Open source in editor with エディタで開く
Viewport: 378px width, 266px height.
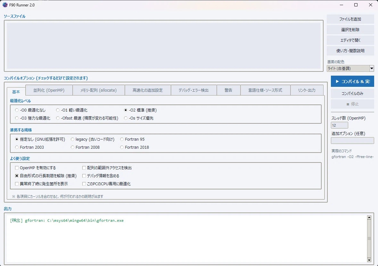(x=350, y=40)
